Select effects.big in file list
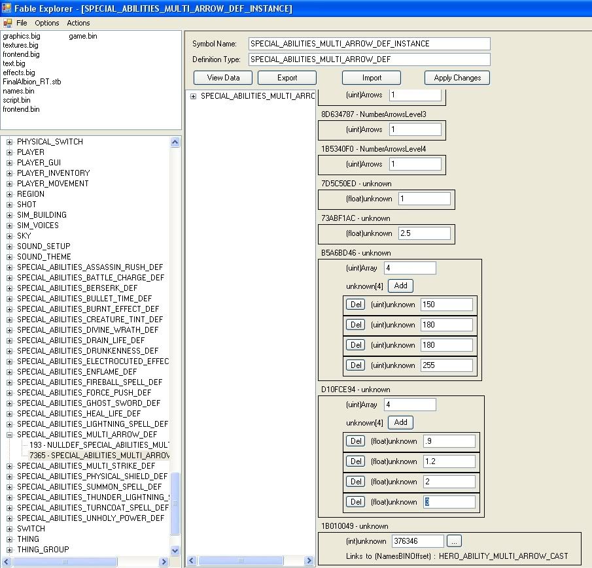The width and height of the screenshot is (592, 568). [19, 73]
